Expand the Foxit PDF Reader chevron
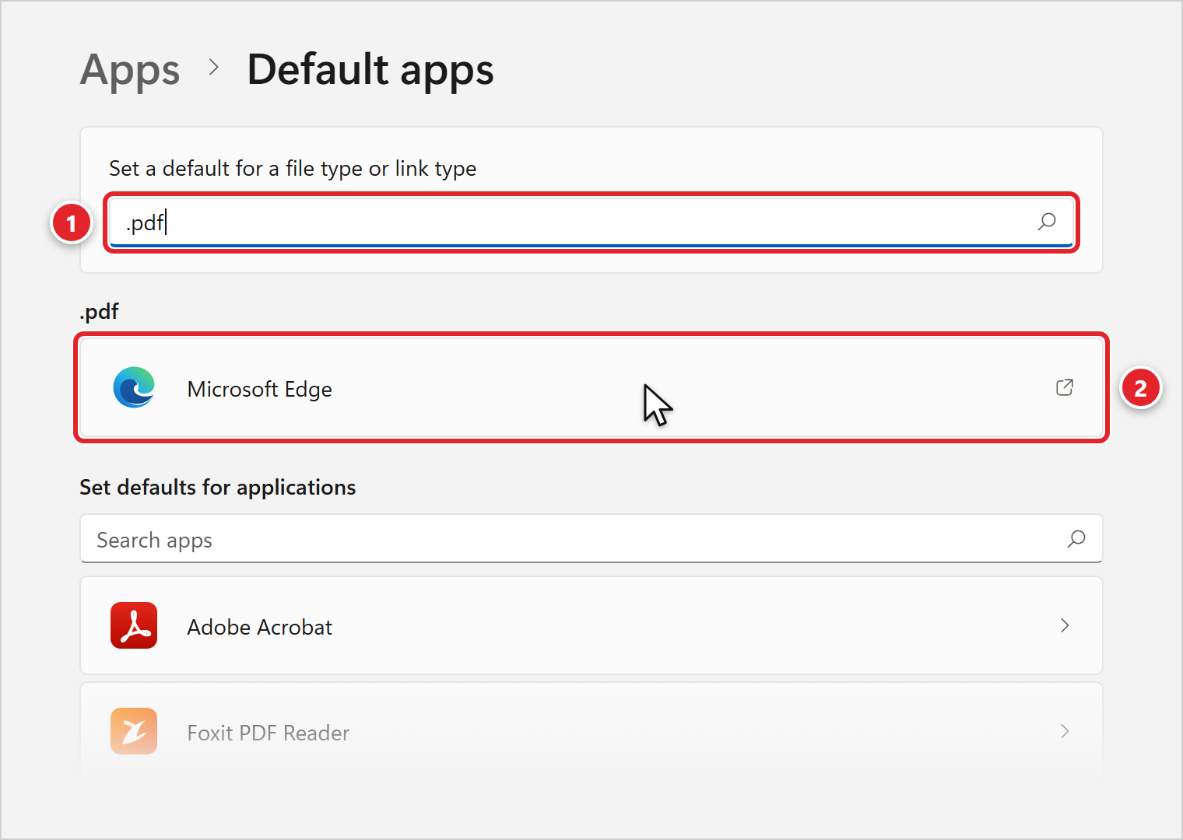The image size is (1183, 840). (x=1065, y=731)
